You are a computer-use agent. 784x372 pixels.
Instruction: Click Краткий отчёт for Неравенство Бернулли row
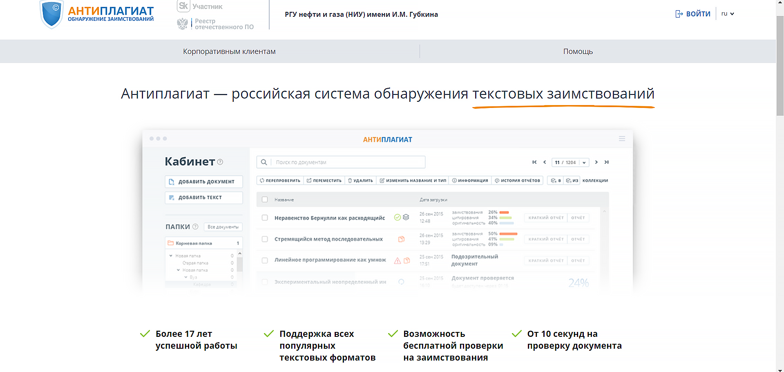(546, 218)
